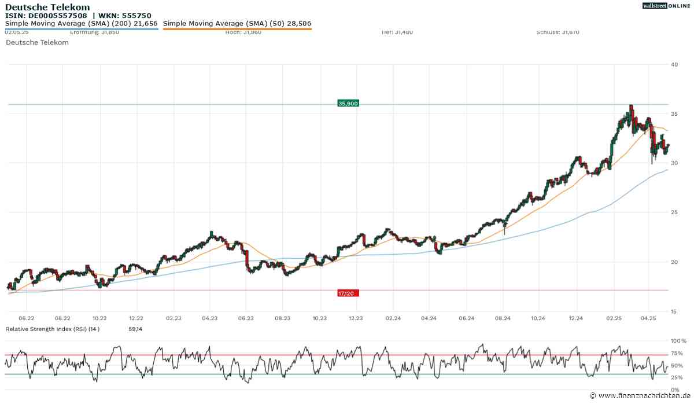Click the 100 % RSI axis label
The image size is (694, 404).
click(x=677, y=341)
